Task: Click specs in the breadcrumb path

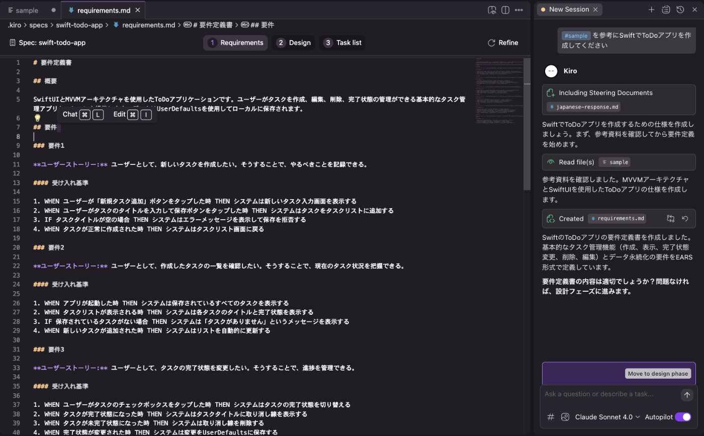Action: [x=39, y=25]
